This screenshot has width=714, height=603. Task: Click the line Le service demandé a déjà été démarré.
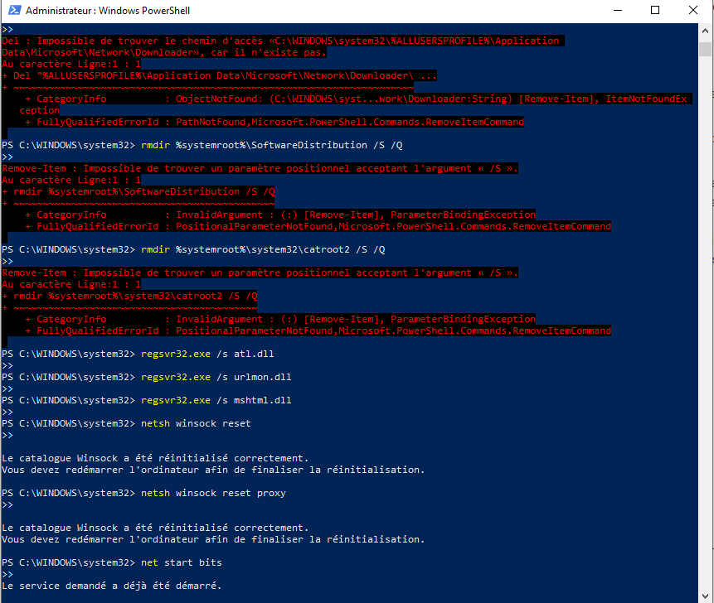tap(112, 586)
